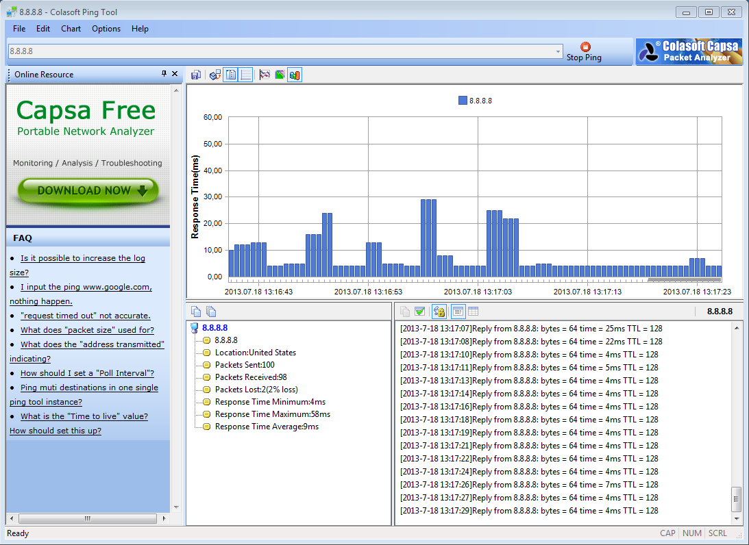Copy selected summary item icon
The image size is (749, 545).
[196, 312]
